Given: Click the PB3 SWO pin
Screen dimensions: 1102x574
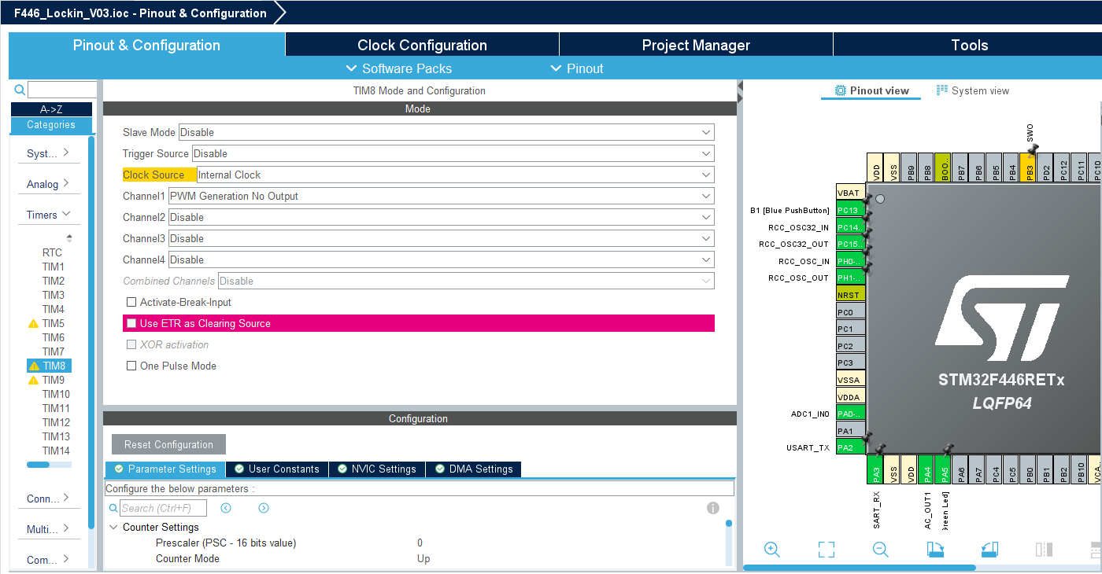Looking at the screenshot, I should tap(1030, 167).
